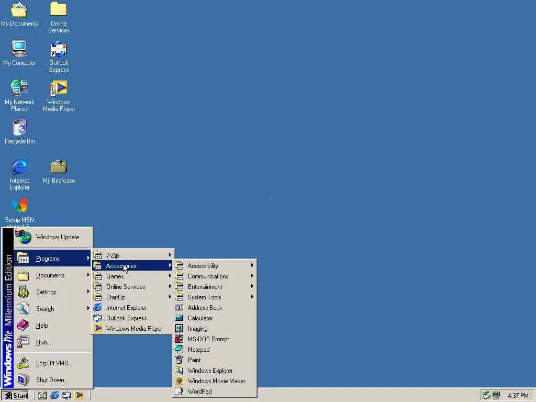Click the 4:37 PM taskbar clock

pyautogui.click(x=518, y=396)
